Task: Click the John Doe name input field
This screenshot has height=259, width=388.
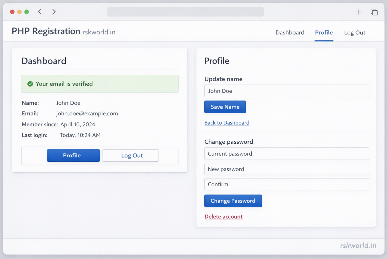Action: click(287, 91)
